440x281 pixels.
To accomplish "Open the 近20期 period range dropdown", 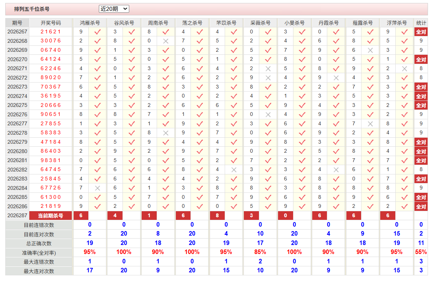I will click(x=113, y=9).
